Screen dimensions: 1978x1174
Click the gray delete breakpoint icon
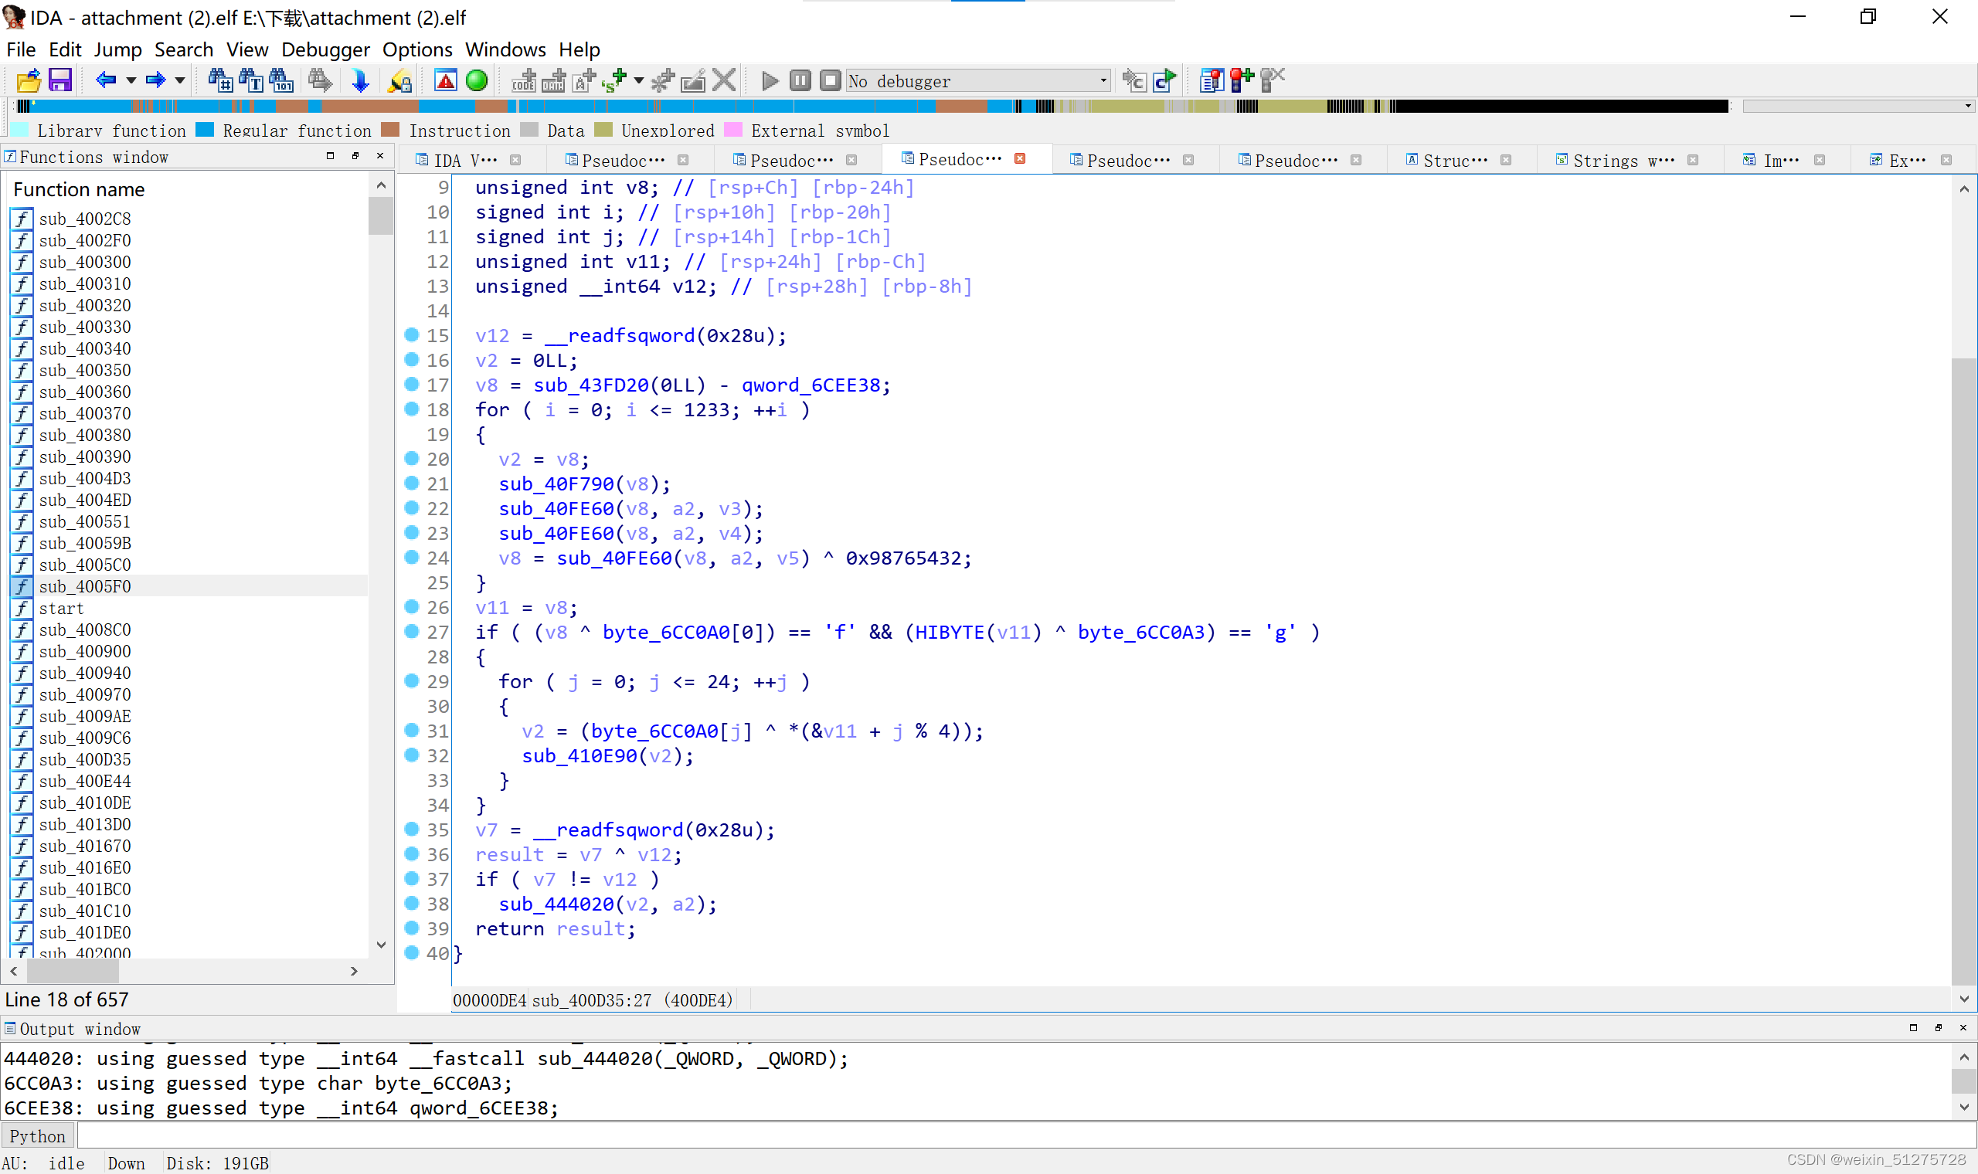[1273, 80]
